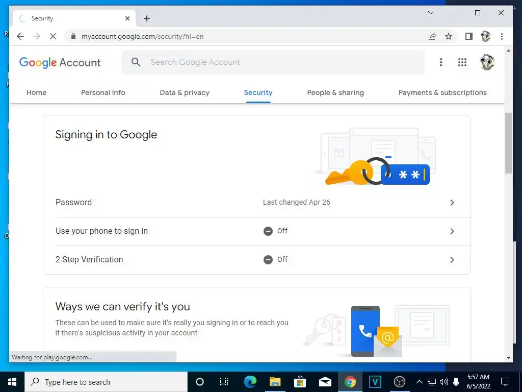Viewport: 522px width, 392px height.
Task: Focus the Search Google Account field
Action: 273,62
